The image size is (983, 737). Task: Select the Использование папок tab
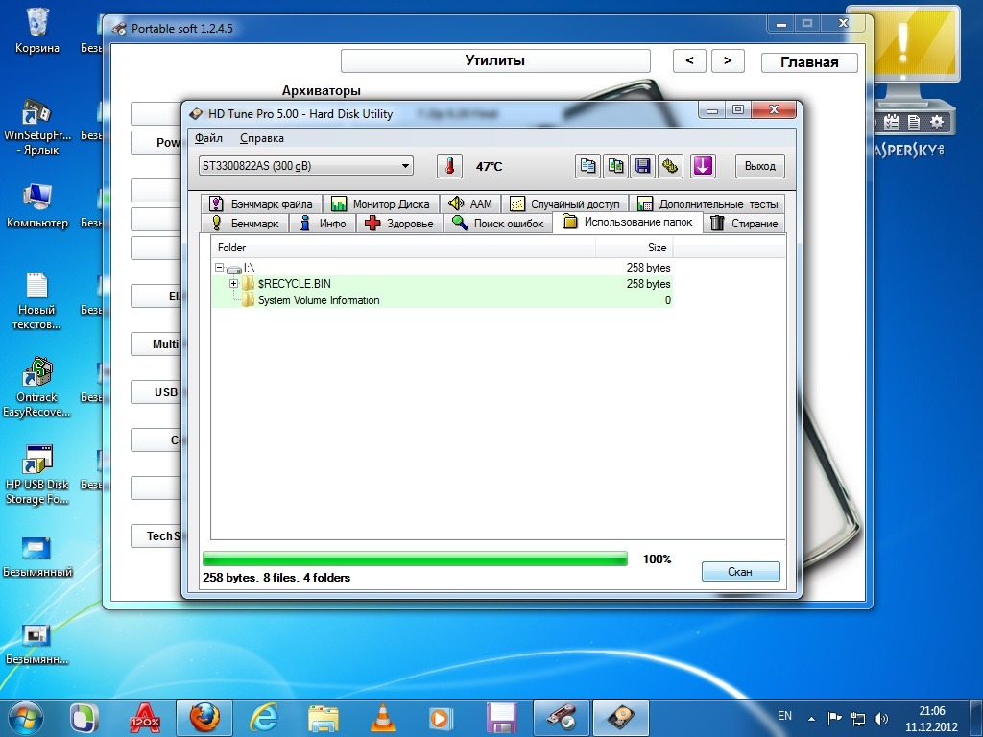pyautogui.click(x=628, y=222)
